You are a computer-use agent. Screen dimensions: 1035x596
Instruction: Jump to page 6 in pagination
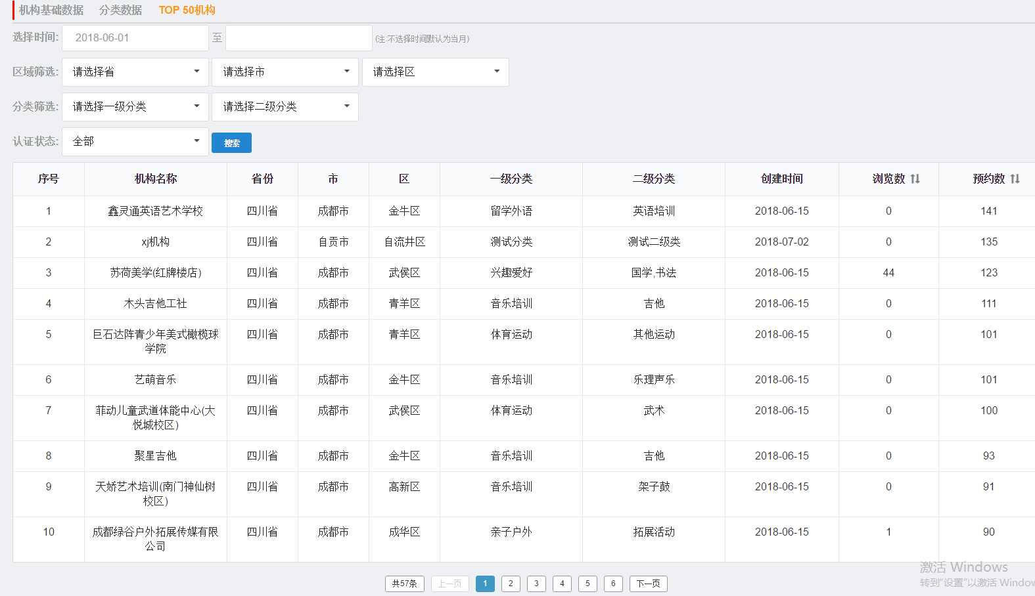click(x=613, y=584)
